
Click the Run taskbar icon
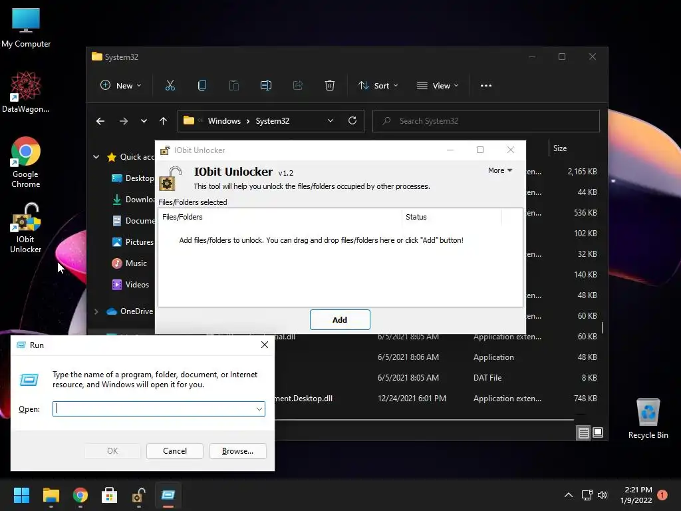coord(168,495)
